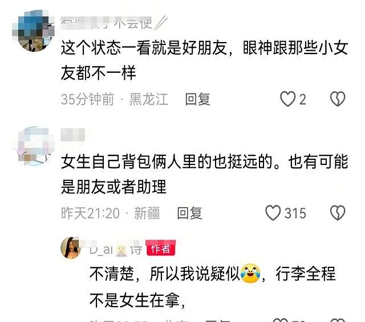Tap the heart icon beside 315
Image resolution: width=365 pixels, height=322 pixels.
click(273, 213)
